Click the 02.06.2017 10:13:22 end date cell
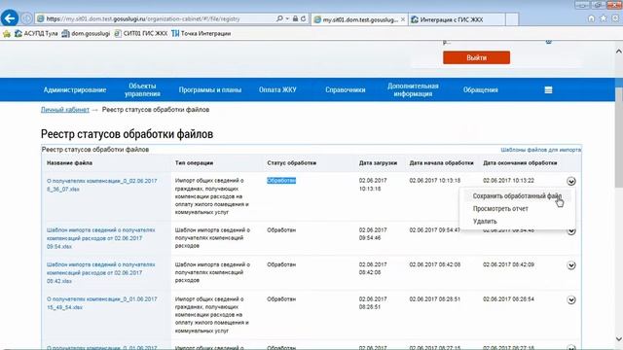The height and width of the screenshot is (350, 623). pos(508,181)
